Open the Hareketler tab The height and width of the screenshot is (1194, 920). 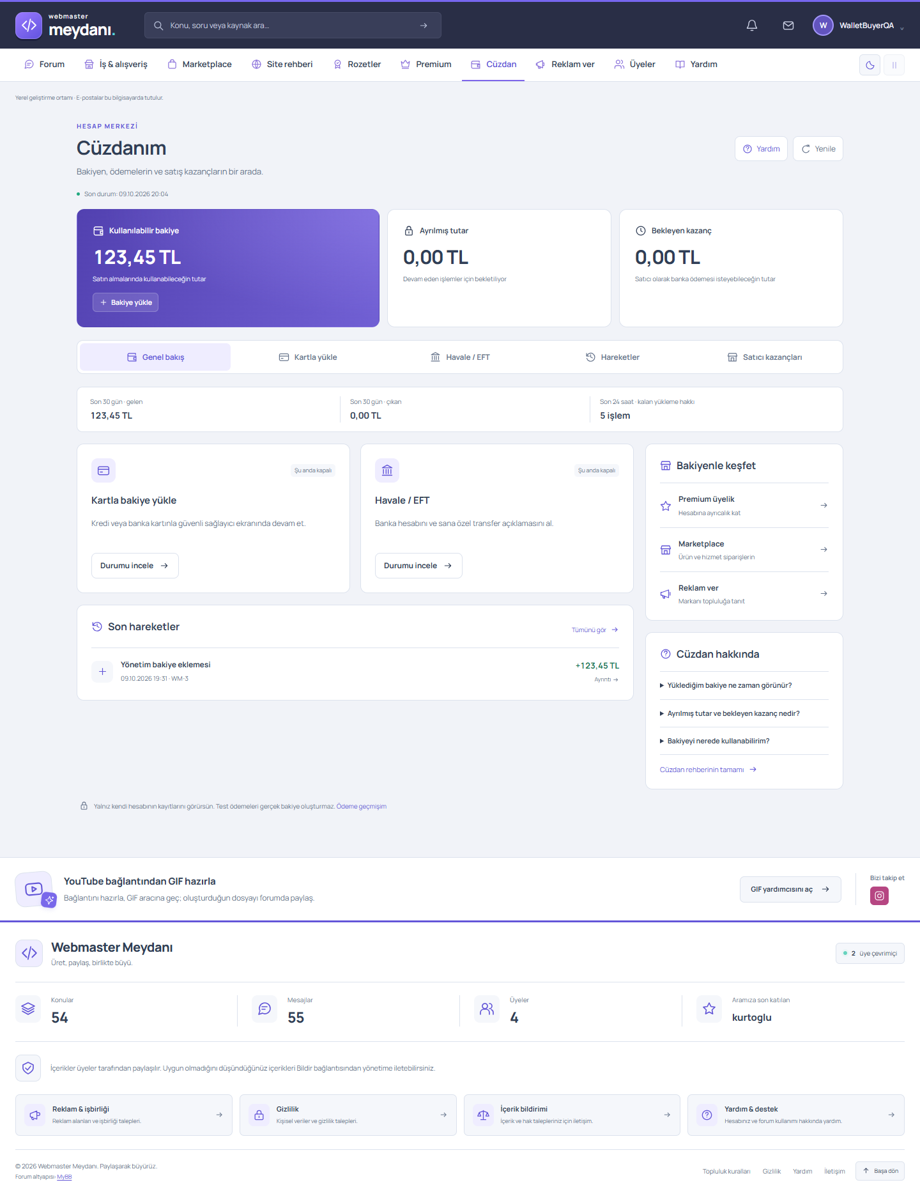click(x=613, y=357)
